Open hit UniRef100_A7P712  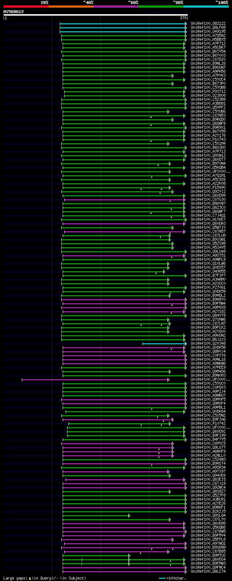[x=208, y=43]
